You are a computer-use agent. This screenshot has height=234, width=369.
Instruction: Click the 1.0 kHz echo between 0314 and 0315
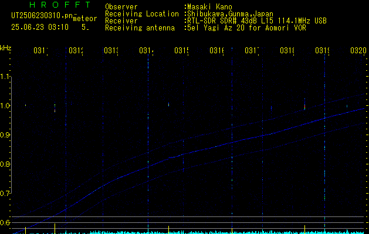(x=169, y=105)
